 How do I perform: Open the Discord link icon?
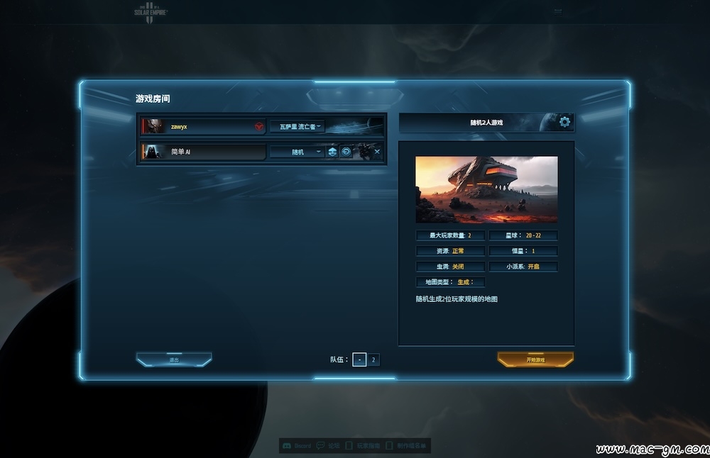pos(287,446)
